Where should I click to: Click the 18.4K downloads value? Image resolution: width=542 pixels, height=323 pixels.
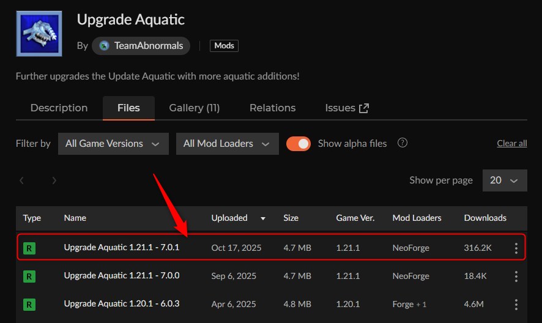point(475,276)
